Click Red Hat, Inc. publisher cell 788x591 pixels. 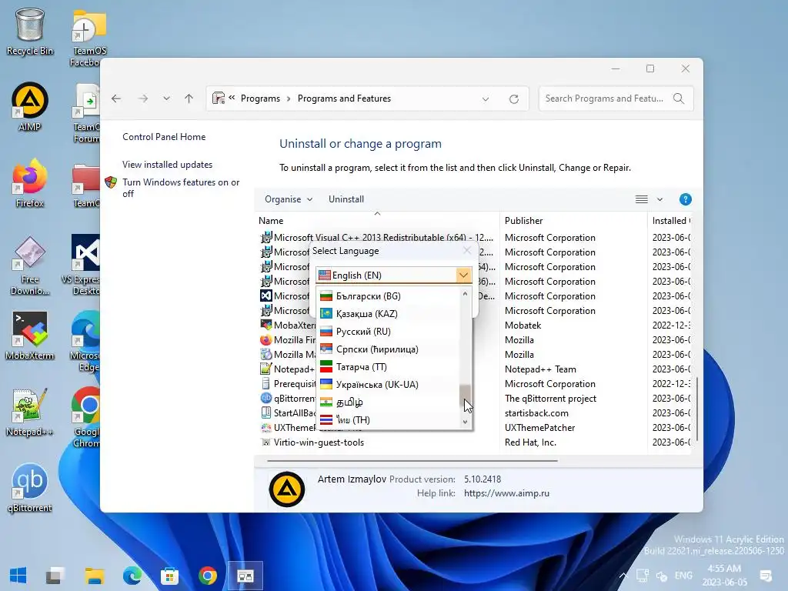point(530,442)
